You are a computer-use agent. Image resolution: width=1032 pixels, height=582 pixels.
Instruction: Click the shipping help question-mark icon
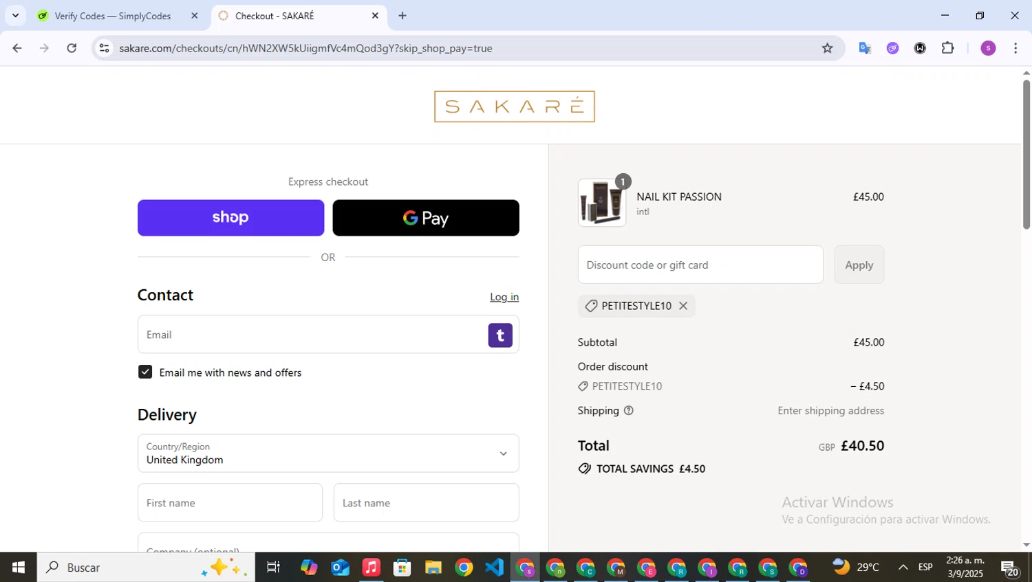[x=628, y=410]
